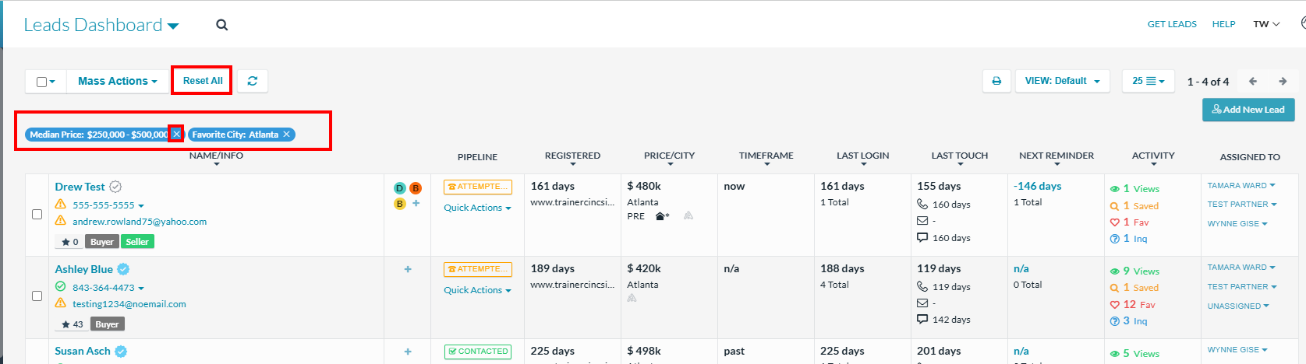
Task: Click the question icon beside 3 Inq
Action: click(1115, 321)
